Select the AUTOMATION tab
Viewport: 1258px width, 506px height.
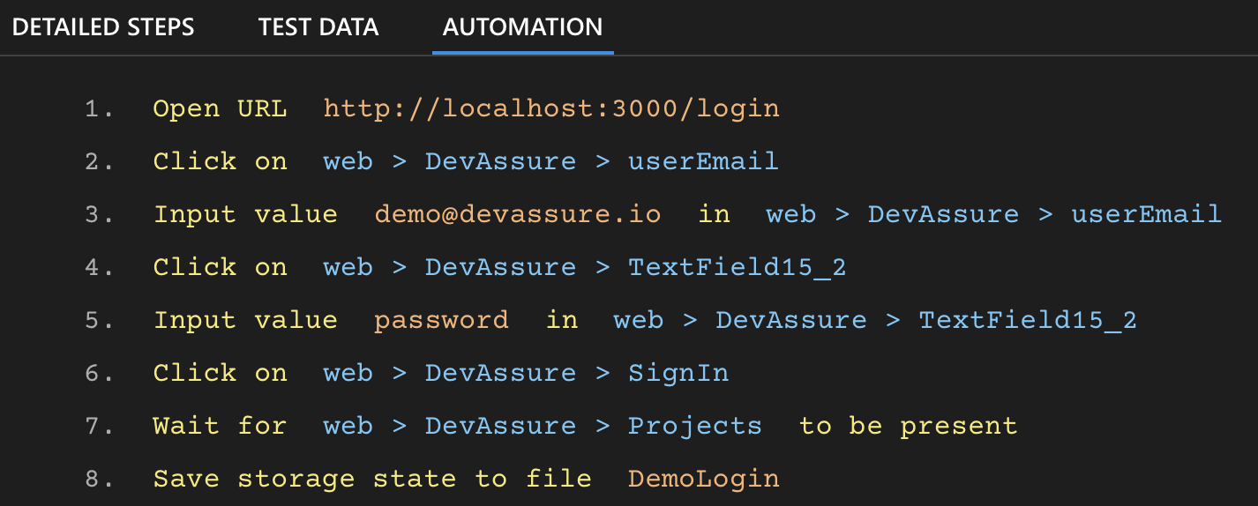pos(523,26)
